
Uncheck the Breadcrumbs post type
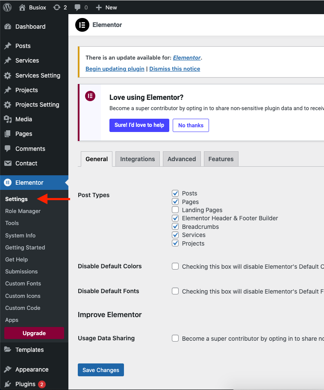[175, 227]
